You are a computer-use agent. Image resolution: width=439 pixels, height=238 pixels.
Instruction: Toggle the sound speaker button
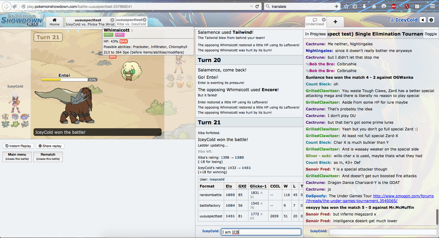click(x=423, y=20)
